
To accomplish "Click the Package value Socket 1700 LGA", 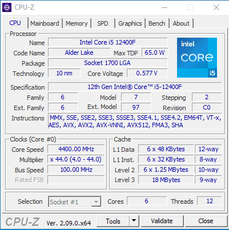I will (108, 63).
